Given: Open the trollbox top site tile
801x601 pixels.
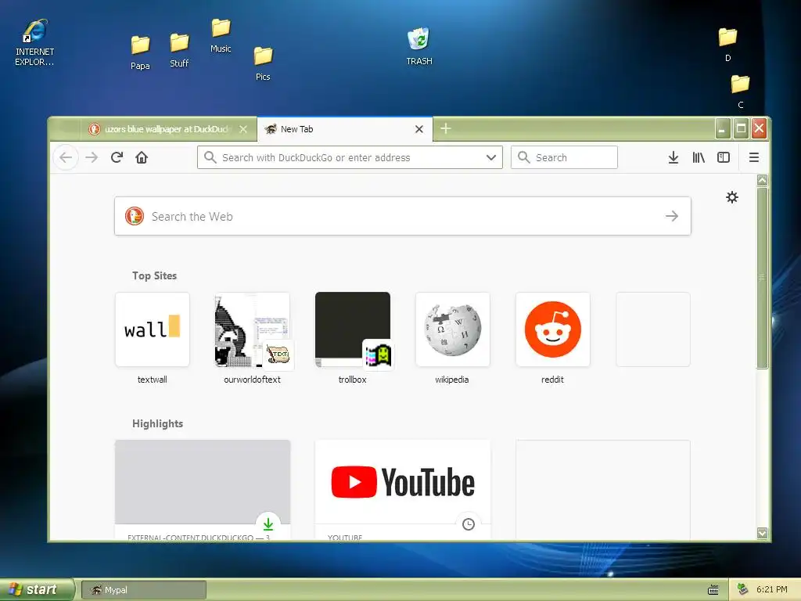Looking at the screenshot, I should pos(353,338).
